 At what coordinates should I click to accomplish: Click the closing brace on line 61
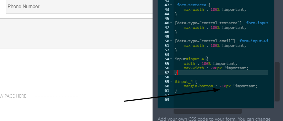point(176,91)
